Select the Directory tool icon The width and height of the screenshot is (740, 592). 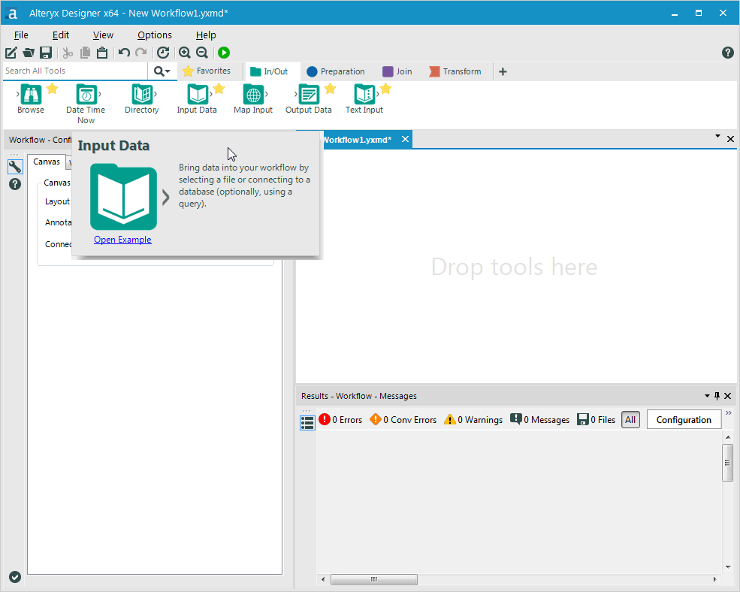pyautogui.click(x=142, y=95)
